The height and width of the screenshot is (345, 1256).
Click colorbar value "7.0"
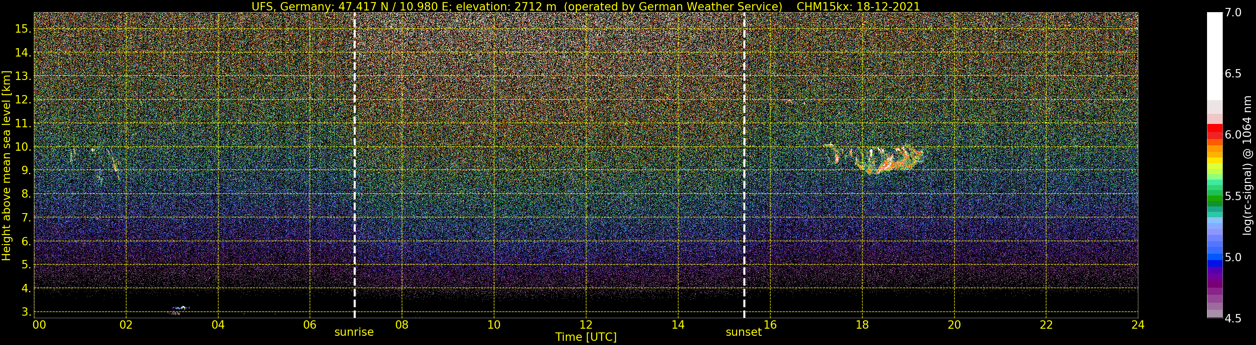tap(1233, 13)
